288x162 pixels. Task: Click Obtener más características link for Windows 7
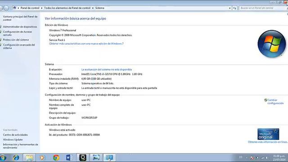point(86,44)
